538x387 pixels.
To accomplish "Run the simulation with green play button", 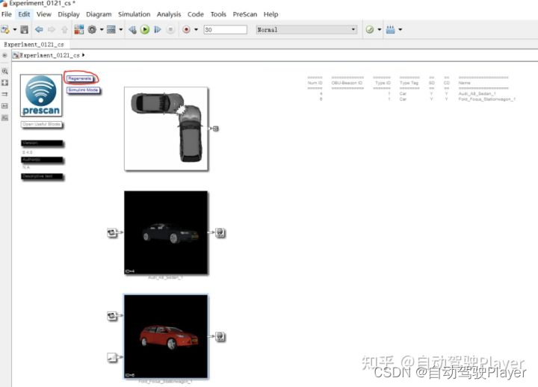I will click(145, 30).
